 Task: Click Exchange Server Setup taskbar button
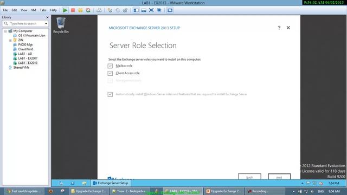[x=111, y=183]
